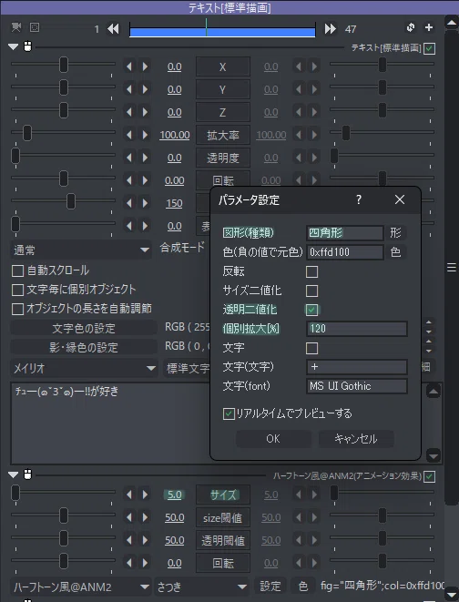Click the help question mark in パラメータ設定
The height and width of the screenshot is (602, 459).
tap(359, 199)
